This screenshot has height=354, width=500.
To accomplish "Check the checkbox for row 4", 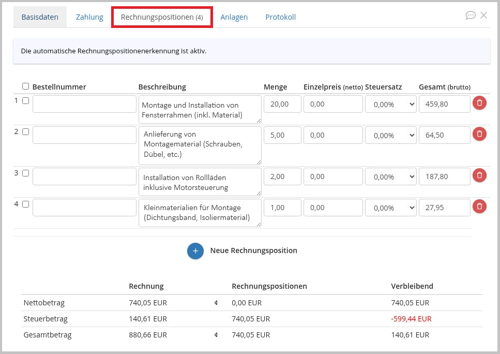I will [x=25, y=204].
